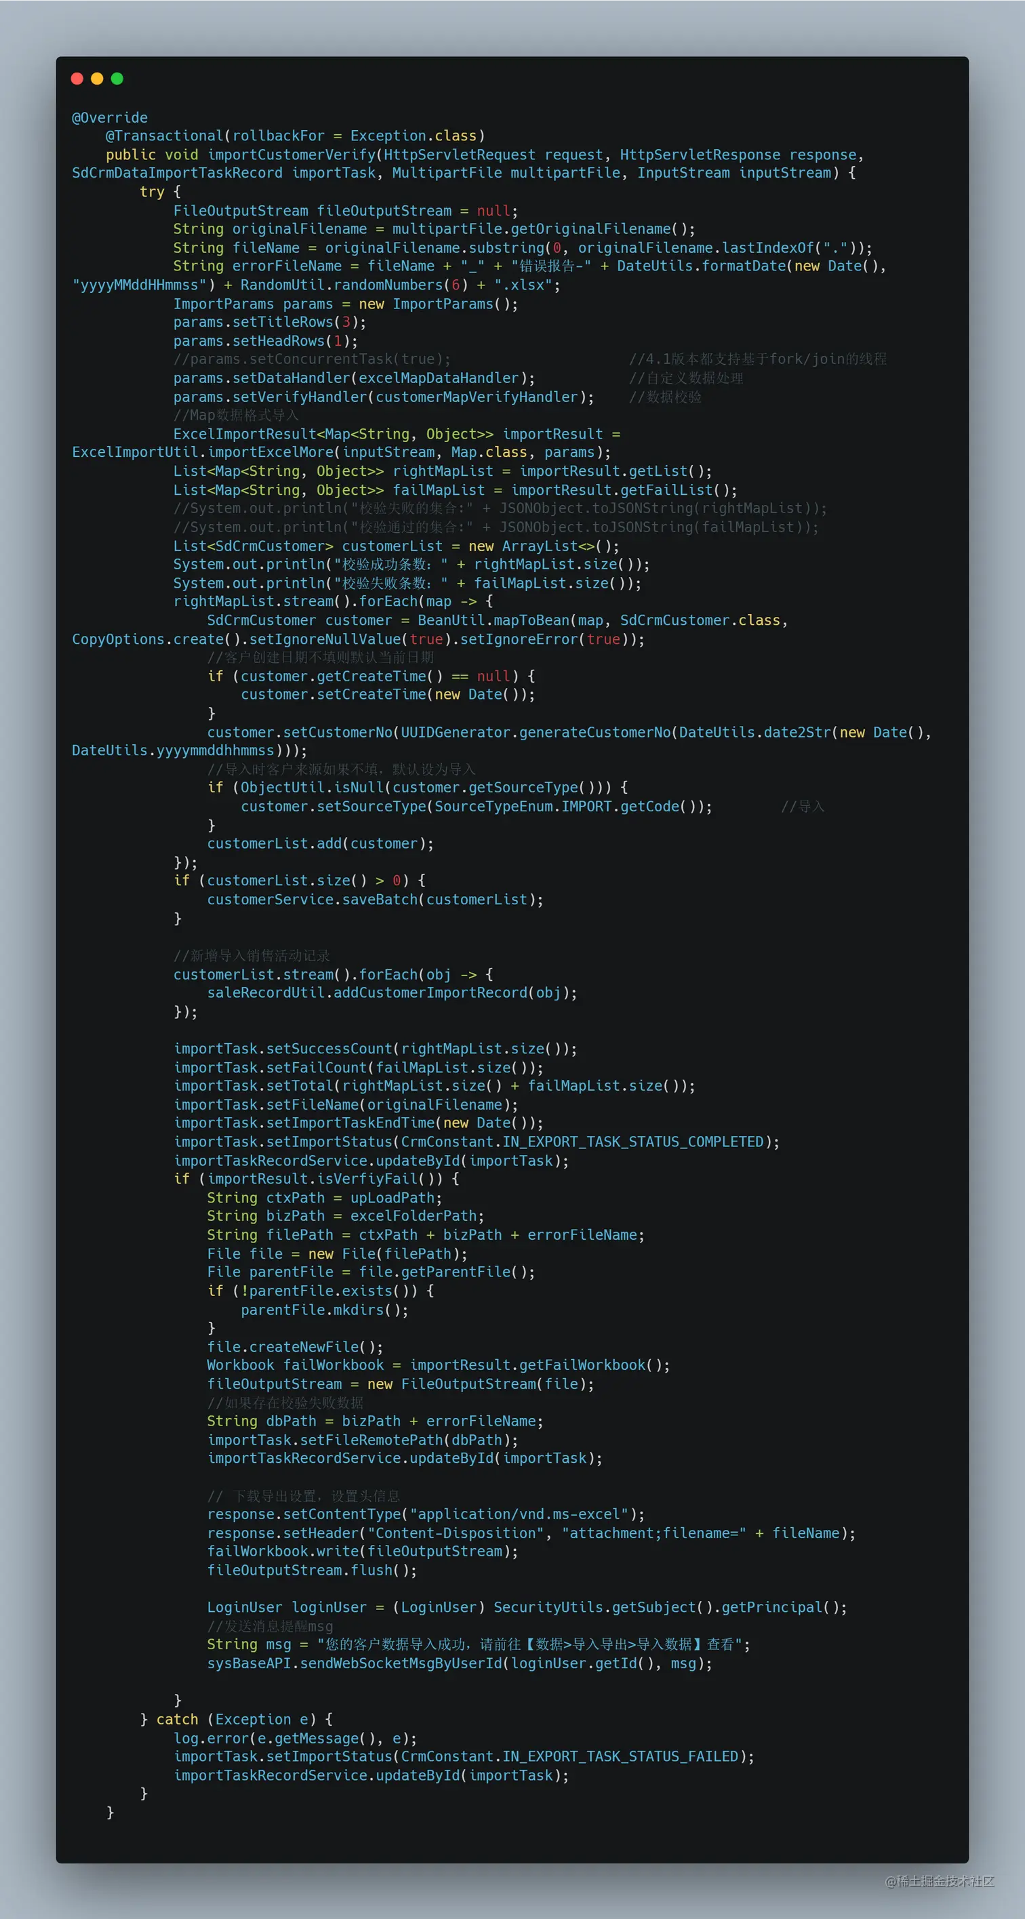This screenshot has height=1919, width=1025.
Task: Click the line "} catch (Exception e) {"
Action: 236,1719
